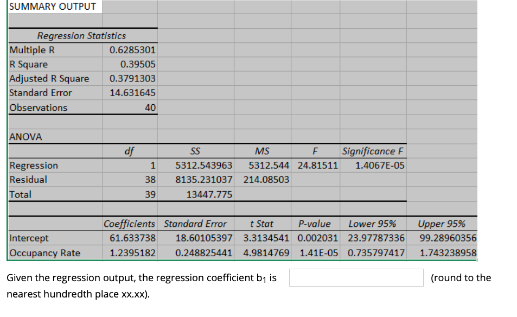Screen dimensions: 517x317
Task: Select the Residual SS value 8135.231037
Action: click(201, 180)
